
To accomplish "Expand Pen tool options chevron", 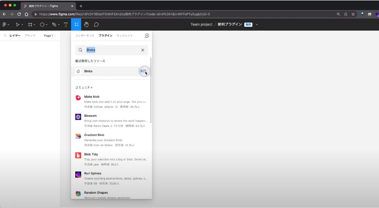I will pyautogui.click(x=59, y=25).
